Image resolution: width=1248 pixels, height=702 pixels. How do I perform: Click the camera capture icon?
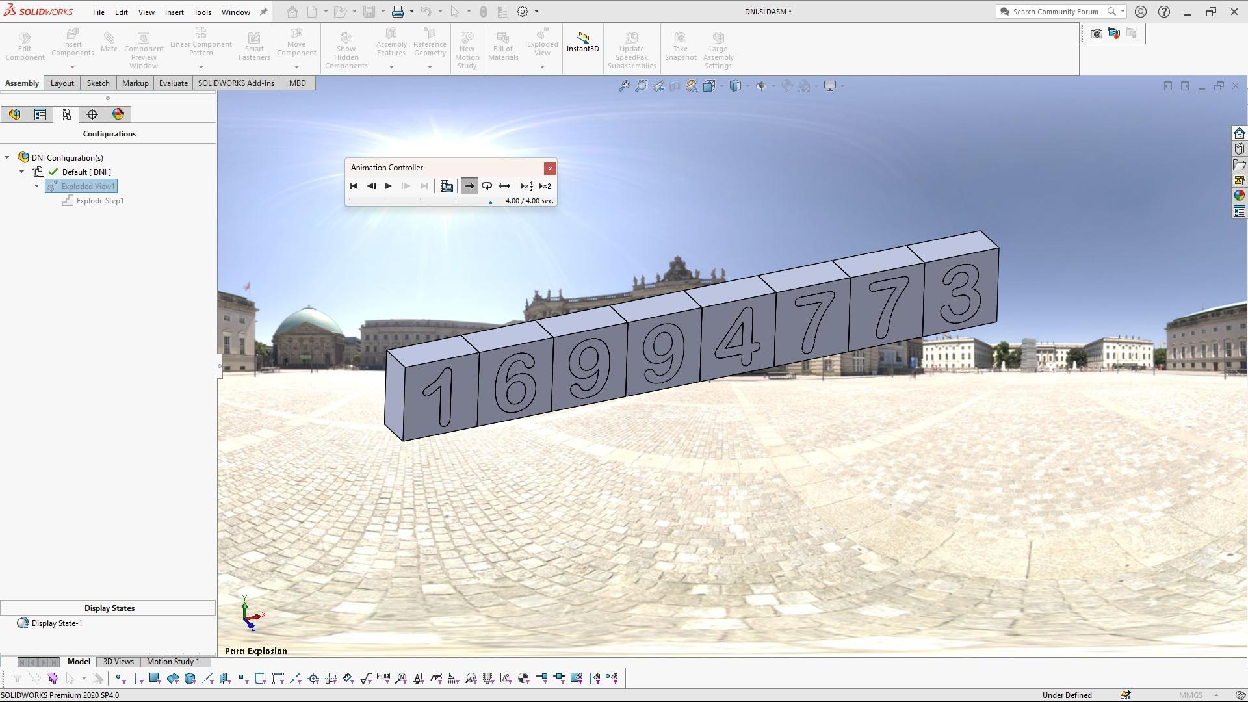pyautogui.click(x=1097, y=34)
